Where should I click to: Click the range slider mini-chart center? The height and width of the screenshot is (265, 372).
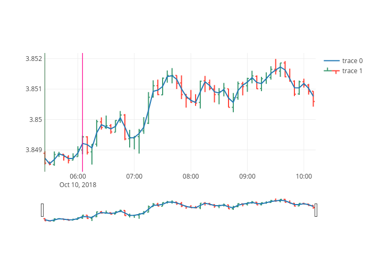click(x=179, y=210)
